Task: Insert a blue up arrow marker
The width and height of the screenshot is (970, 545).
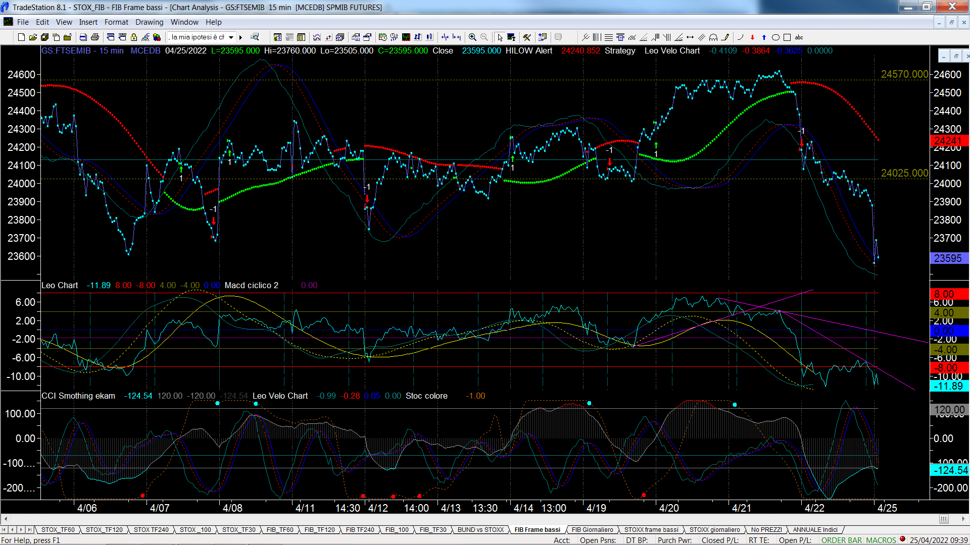Action: pyautogui.click(x=764, y=37)
